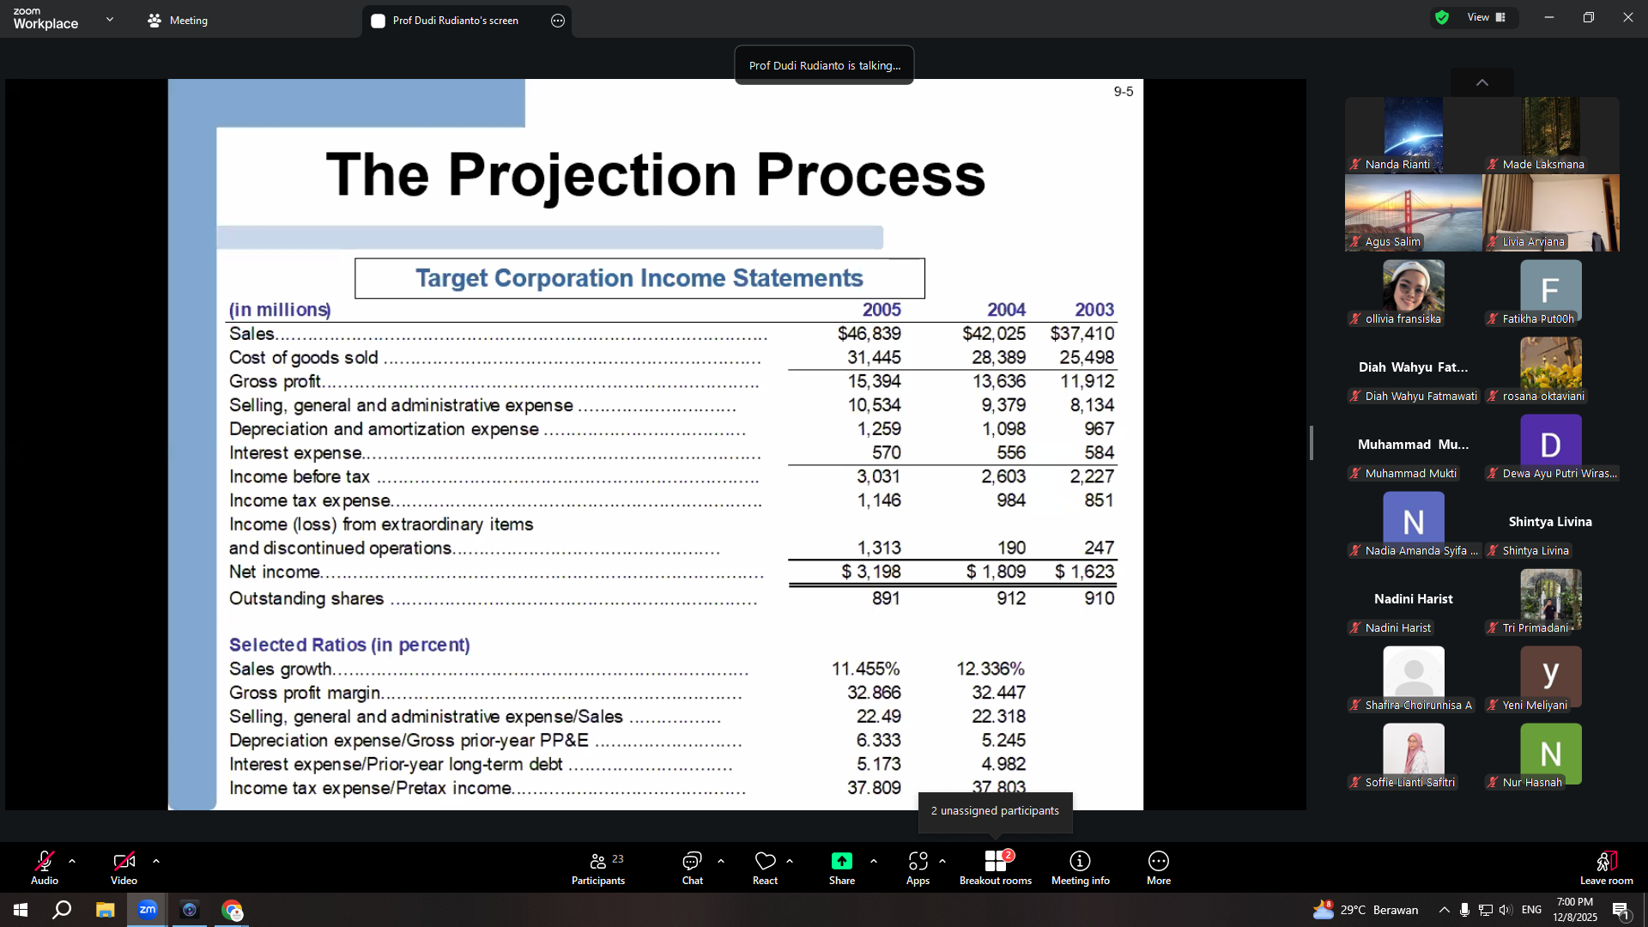Click the system tray volume icon

coord(1506,910)
